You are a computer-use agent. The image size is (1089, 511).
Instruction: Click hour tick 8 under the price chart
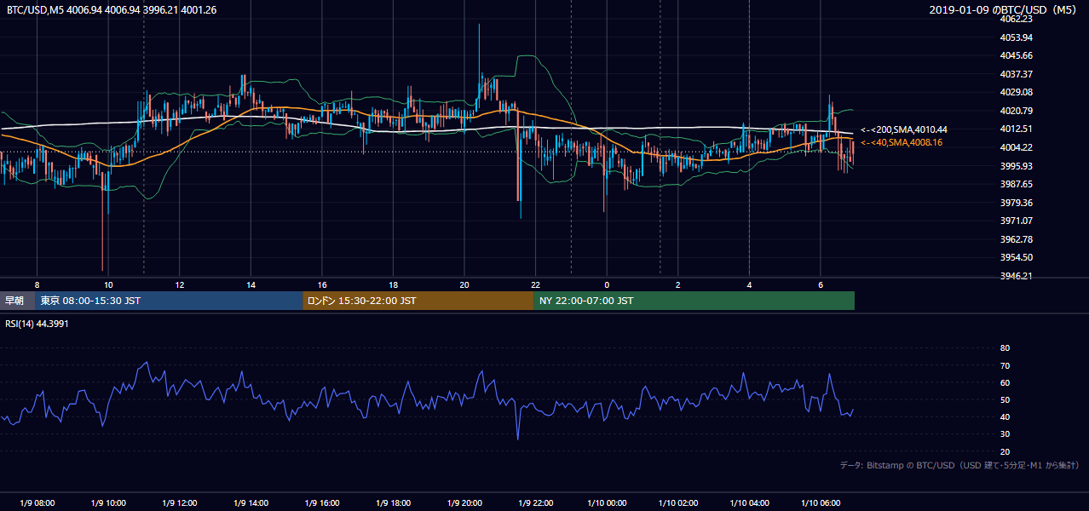point(37,284)
